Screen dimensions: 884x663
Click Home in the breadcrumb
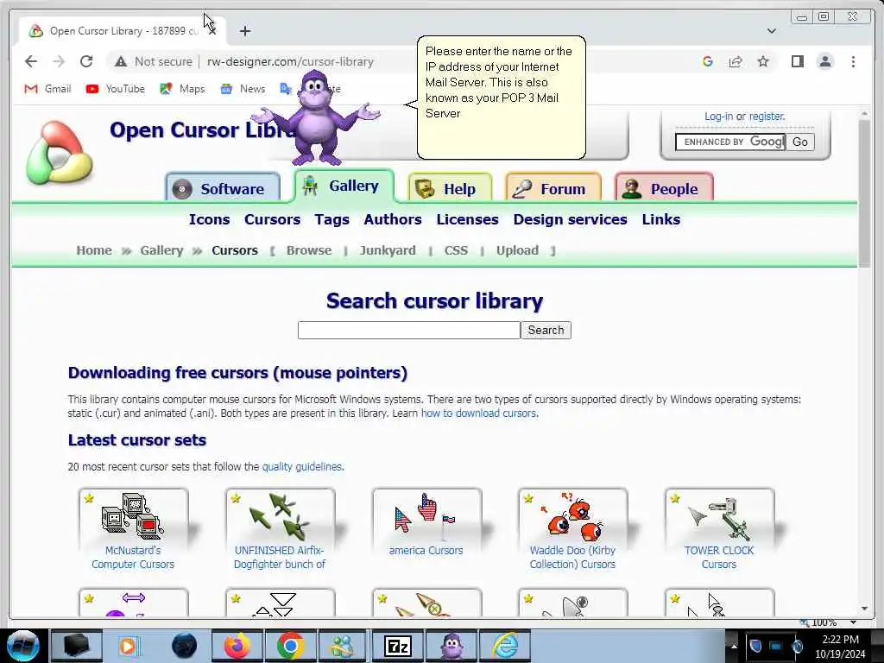click(94, 250)
